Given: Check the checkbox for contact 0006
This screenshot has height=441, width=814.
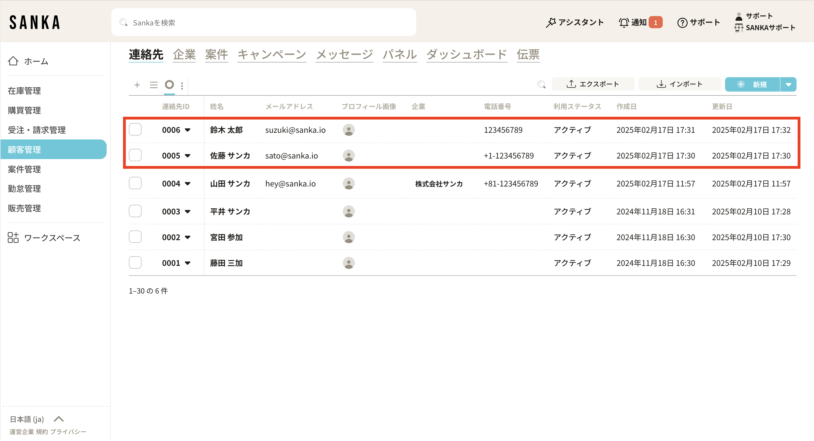Looking at the screenshot, I should pyautogui.click(x=135, y=130).
